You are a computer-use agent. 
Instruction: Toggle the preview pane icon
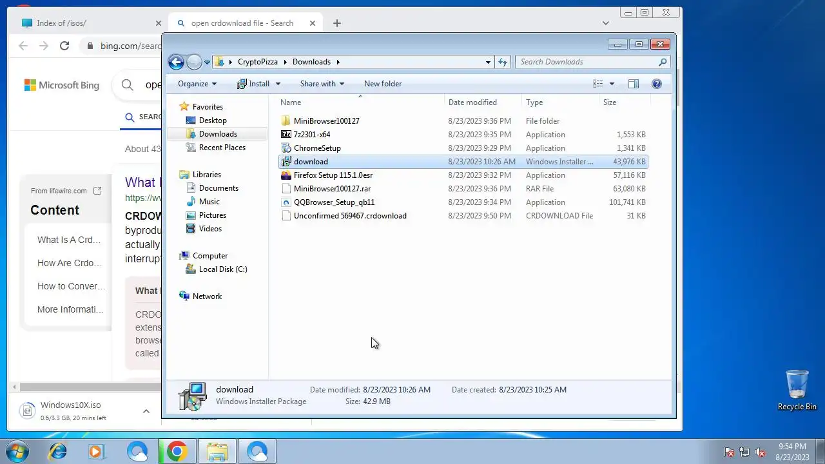click(x=634, y=84)
